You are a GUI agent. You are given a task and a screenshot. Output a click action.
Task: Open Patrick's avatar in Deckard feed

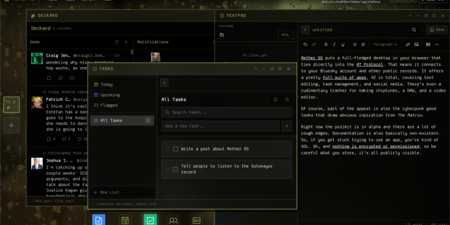tap(37, 103)
